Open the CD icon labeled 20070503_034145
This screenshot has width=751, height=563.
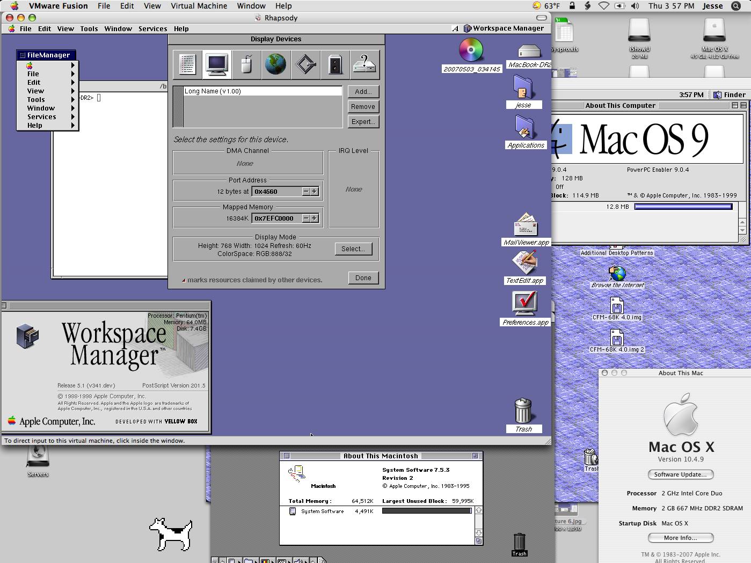click(x=471, y=51)
